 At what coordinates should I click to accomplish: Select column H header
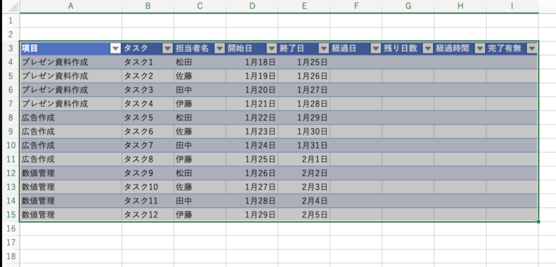coord(460,6)
